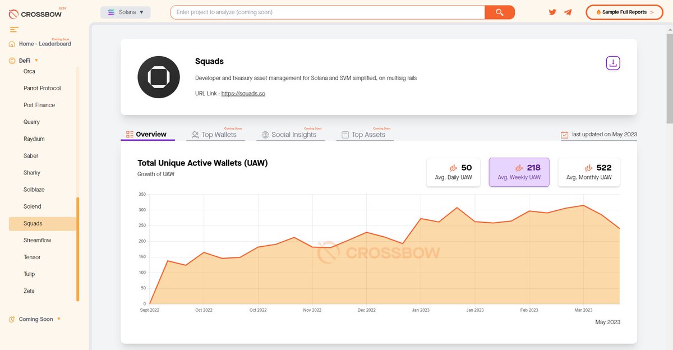Click the Home house icon
The height and width of the screenshot is (350, 673).
[x=12, y=44]
